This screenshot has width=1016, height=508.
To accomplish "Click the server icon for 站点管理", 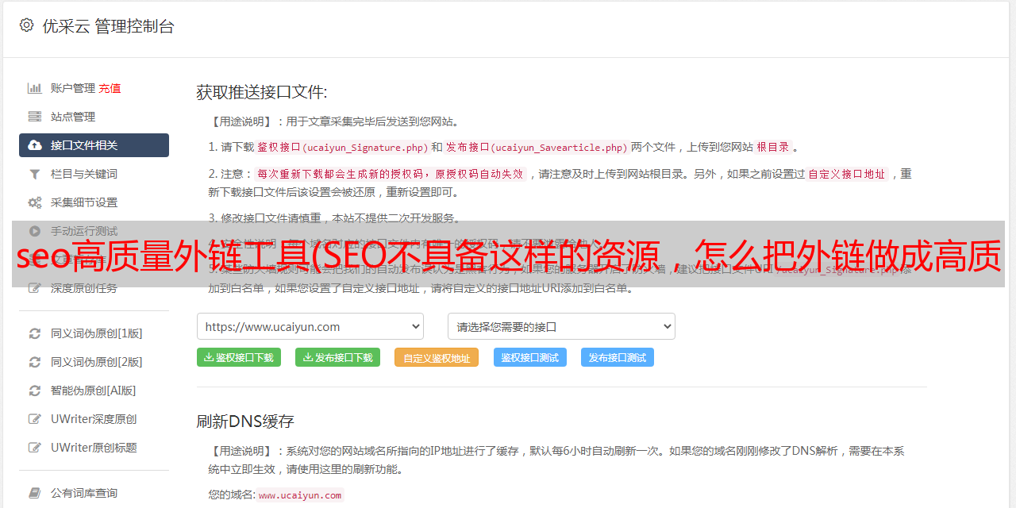I will (x=35, y=117).
